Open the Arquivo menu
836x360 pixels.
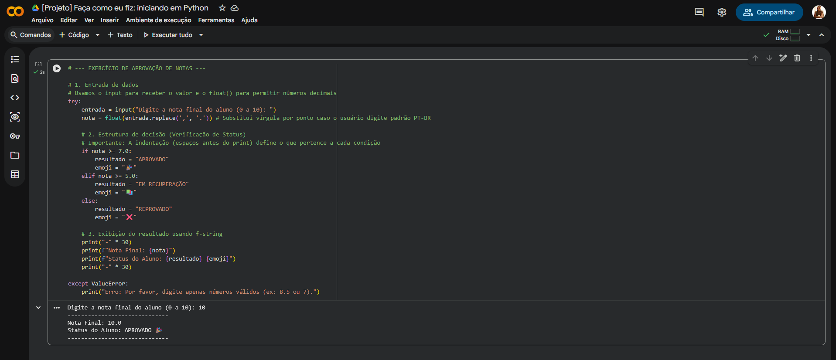pos(42,20)
